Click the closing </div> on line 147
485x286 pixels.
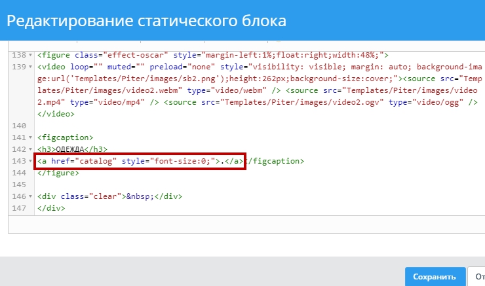pyautogui.click(x=51, y=208)
